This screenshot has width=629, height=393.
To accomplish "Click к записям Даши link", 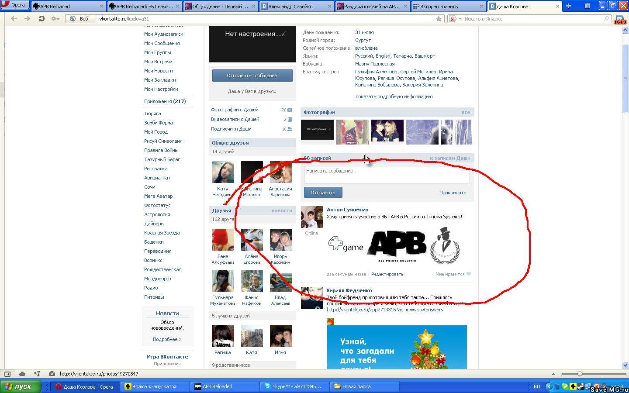I will [x=450, y=158].
